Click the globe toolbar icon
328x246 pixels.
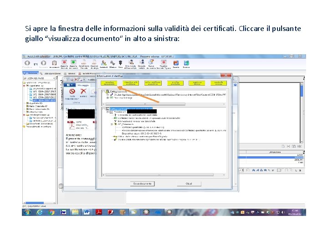(x=186, y=63)
